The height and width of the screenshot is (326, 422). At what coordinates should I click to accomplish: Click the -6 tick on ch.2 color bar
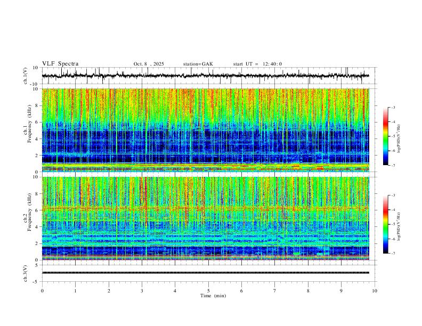coord(393,239)
